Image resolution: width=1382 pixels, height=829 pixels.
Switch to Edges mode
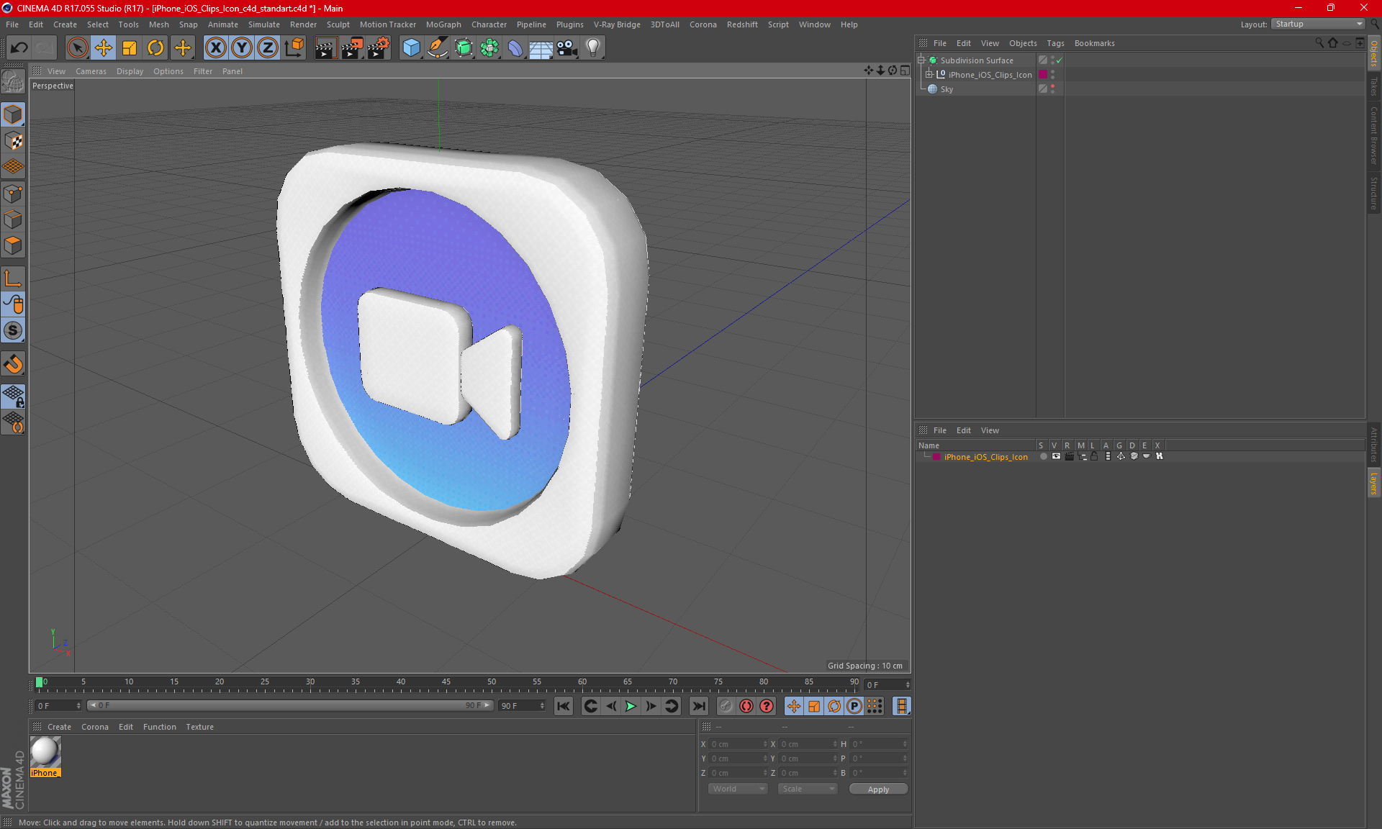click(x=13, y=219)
